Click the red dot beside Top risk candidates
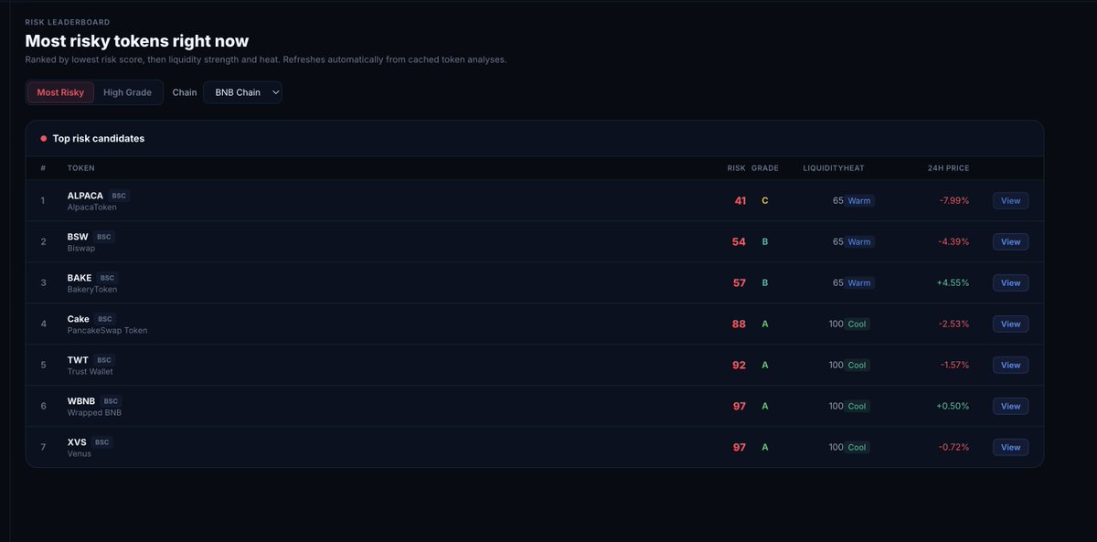Screen dimensions: 1097x542 tap(43, 139)
